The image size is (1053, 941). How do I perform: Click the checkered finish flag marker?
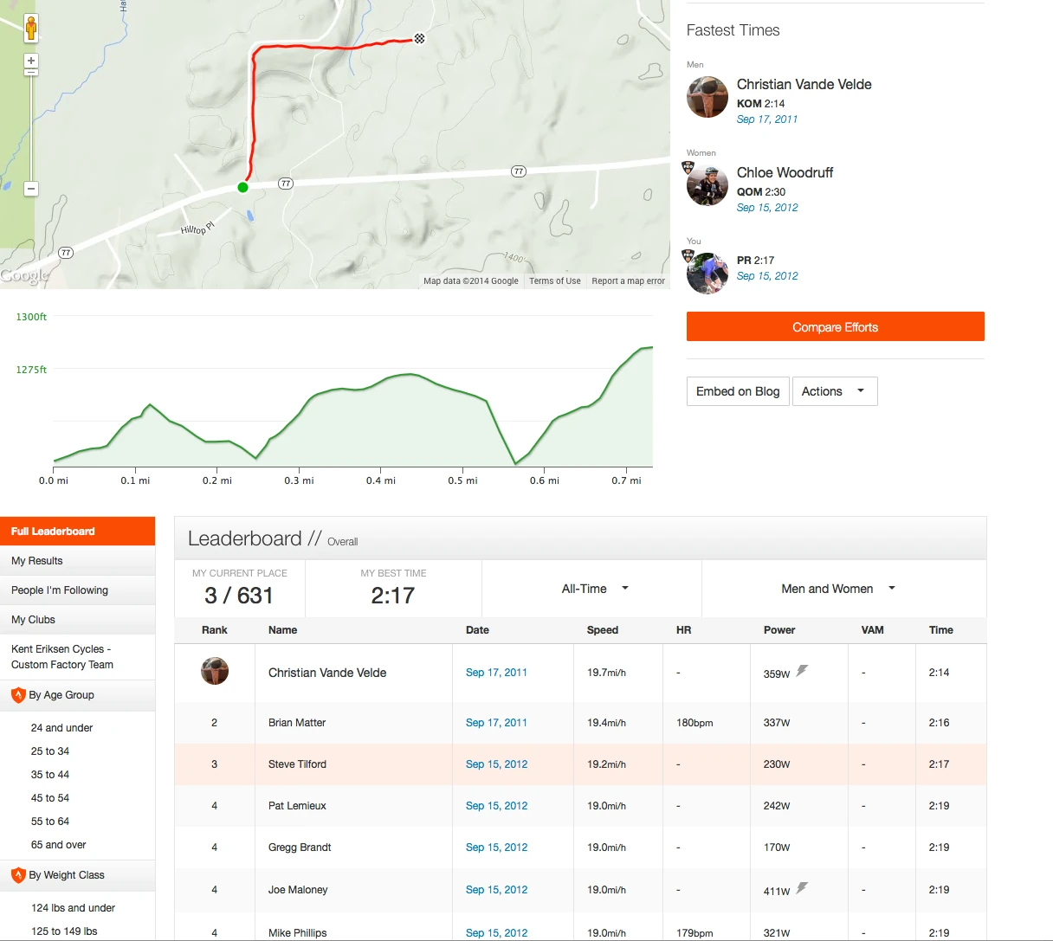point(420,38)
